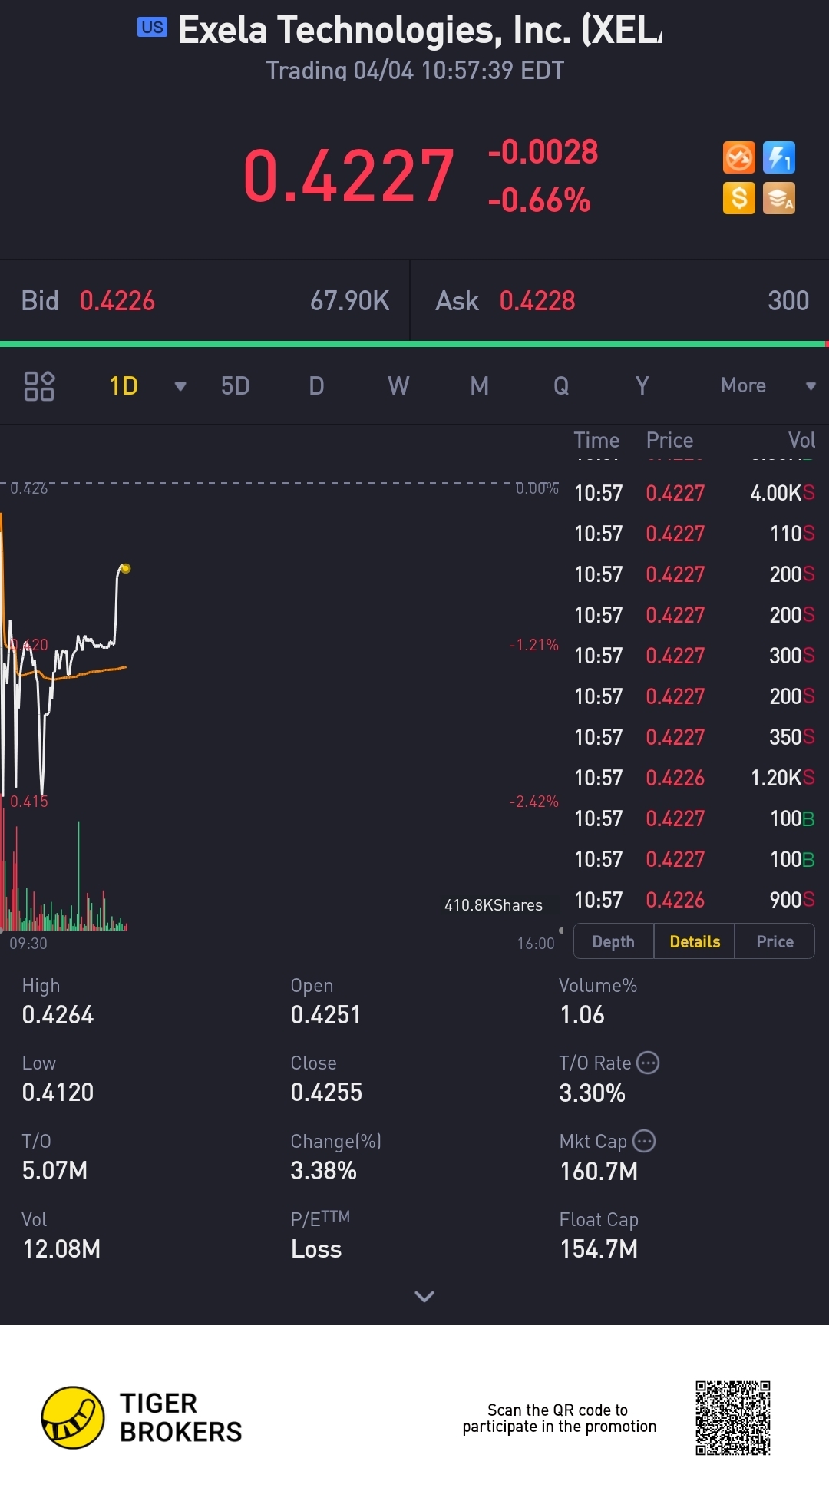The image size is (829, 1511).
Task: Tap the Time column header
Action: [x=596, y=440]
